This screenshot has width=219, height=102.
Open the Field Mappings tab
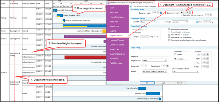pyautogui.click(x=116, y=63)
